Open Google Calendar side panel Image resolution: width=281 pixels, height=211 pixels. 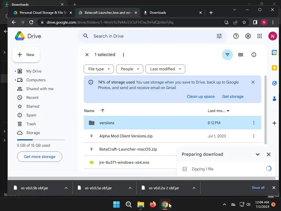274,52
